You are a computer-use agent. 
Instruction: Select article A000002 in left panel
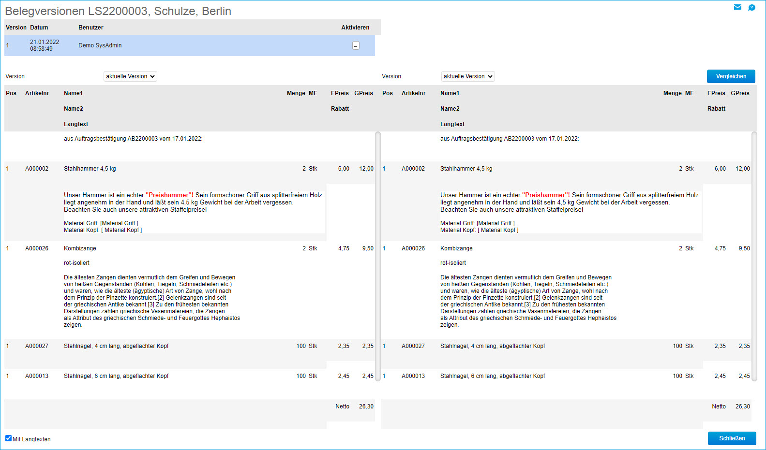click(37, 169)
